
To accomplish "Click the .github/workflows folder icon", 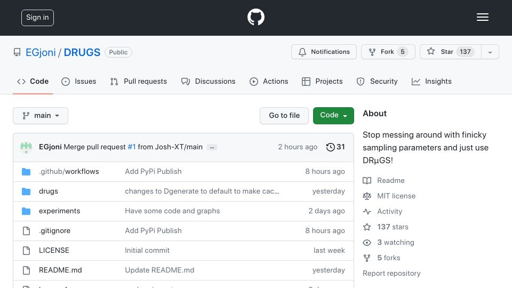I will point(26,171).
